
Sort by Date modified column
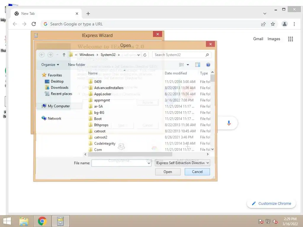176,73
